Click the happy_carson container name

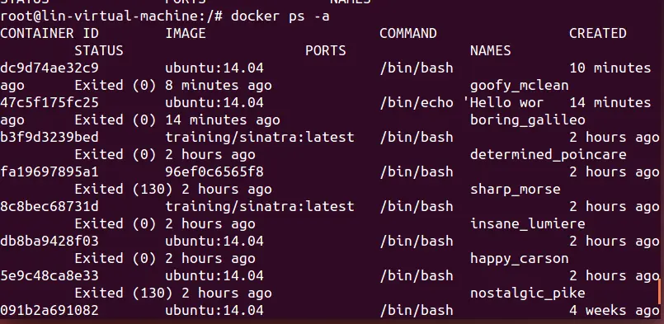[519, 259]
